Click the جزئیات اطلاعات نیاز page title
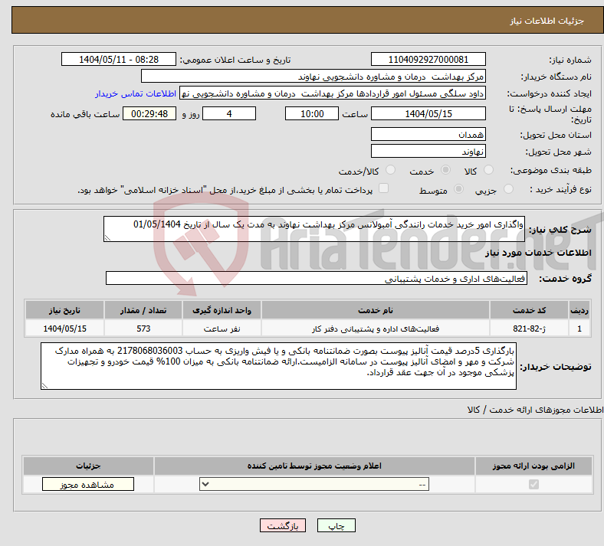 coord(547,21)
